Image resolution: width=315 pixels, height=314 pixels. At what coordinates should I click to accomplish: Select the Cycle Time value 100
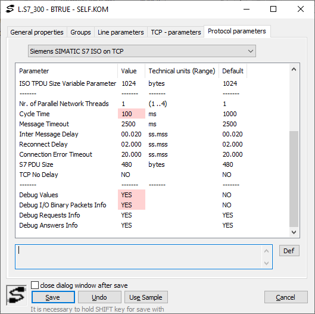[x=132, y=114]
